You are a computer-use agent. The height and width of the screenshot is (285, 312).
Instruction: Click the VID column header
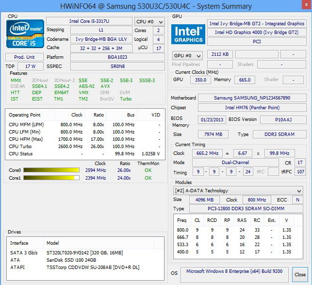pyautogui.click(x=150, y=115)
